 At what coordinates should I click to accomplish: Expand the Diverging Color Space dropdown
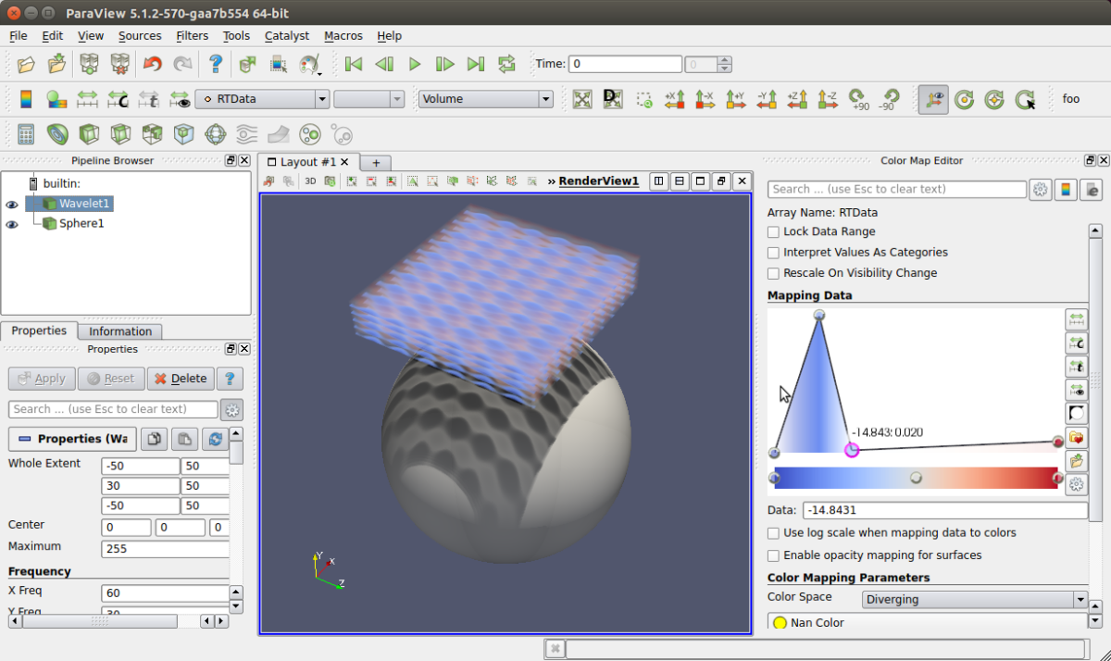click(974, 599)
